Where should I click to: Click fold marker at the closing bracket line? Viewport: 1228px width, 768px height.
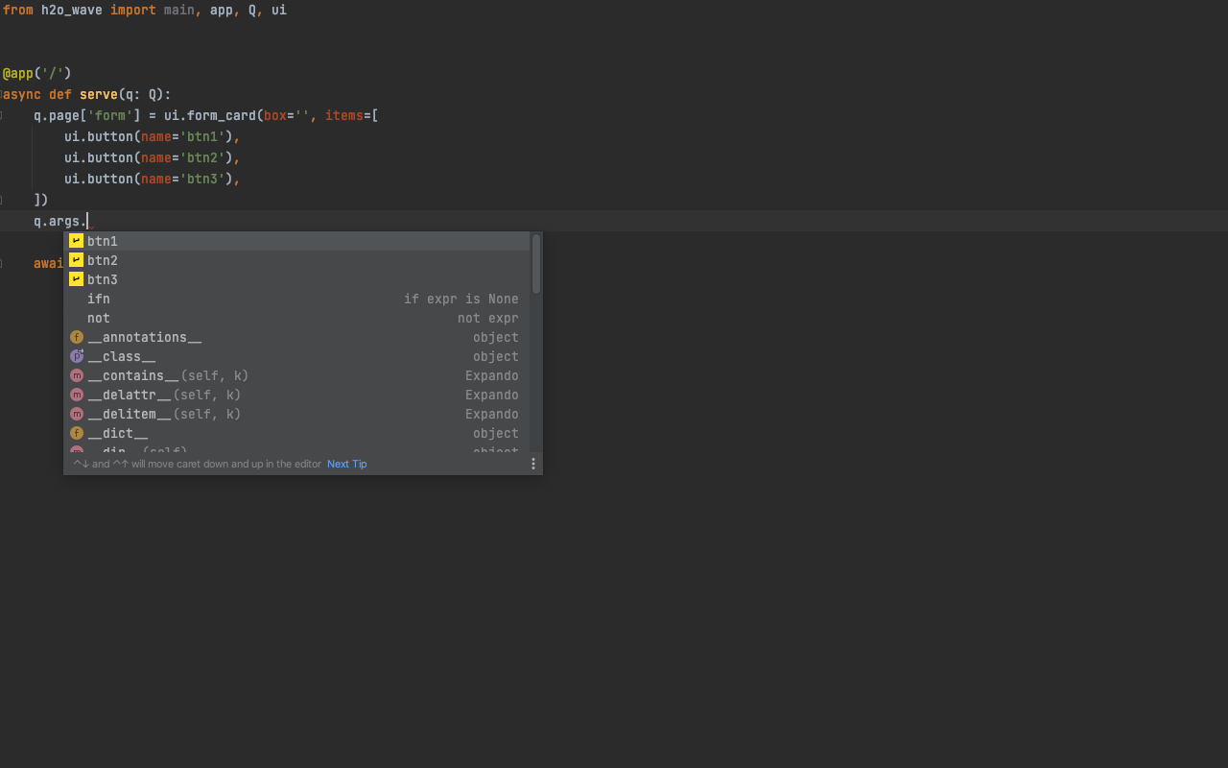2,200
